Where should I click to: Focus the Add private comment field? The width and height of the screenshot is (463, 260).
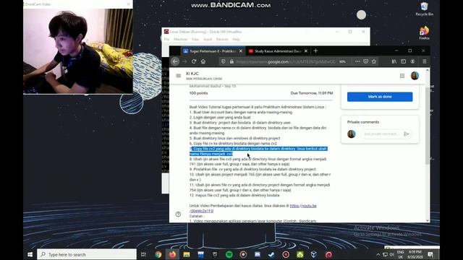381,134
